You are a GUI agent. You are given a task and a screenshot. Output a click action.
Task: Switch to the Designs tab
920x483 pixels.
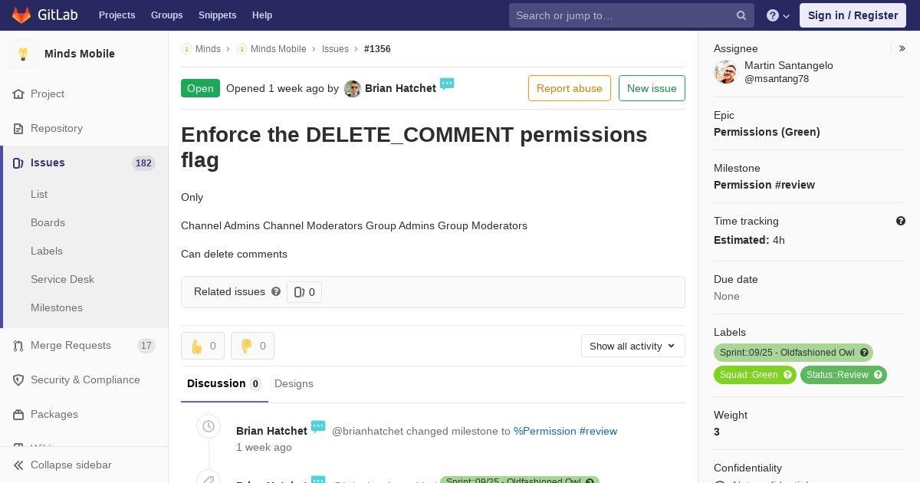click(x=294, y=383)
